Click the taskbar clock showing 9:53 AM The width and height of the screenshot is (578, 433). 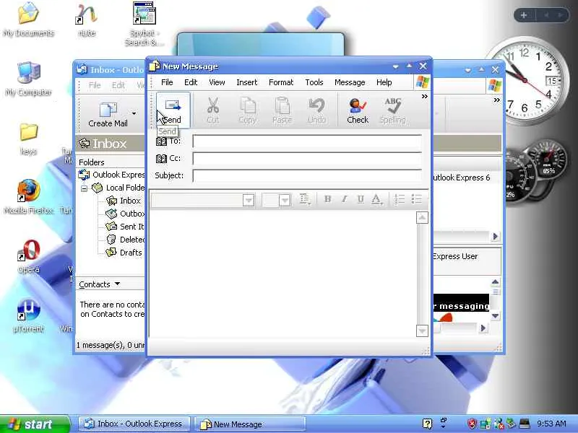coord(551,424)
